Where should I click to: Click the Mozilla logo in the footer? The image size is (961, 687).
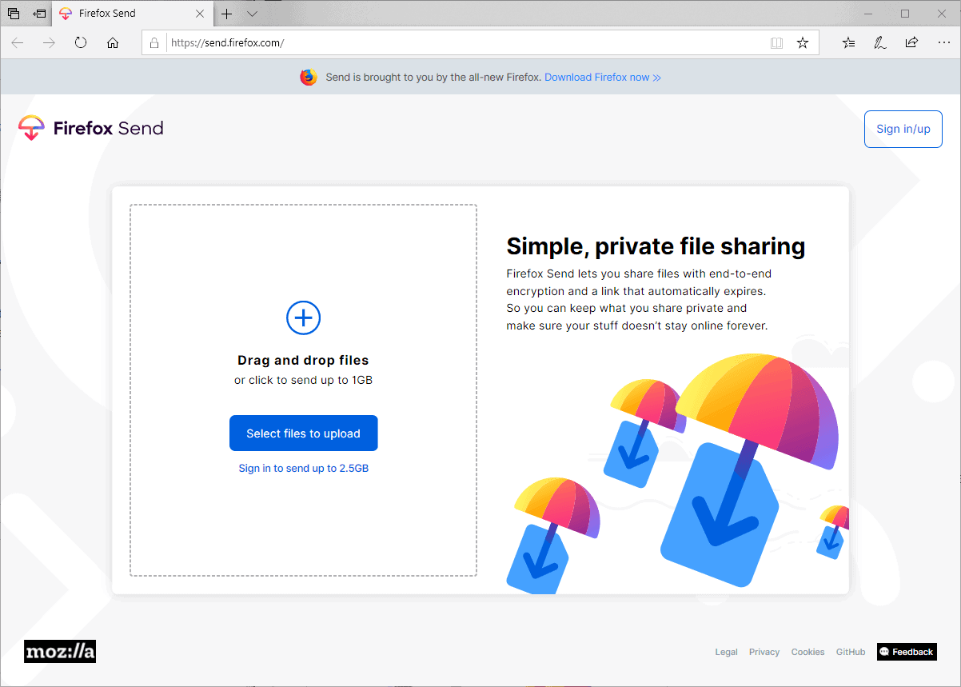click(59, 651)
